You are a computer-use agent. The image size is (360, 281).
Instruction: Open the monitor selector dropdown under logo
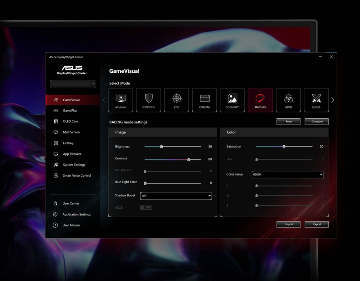point(73,84)
